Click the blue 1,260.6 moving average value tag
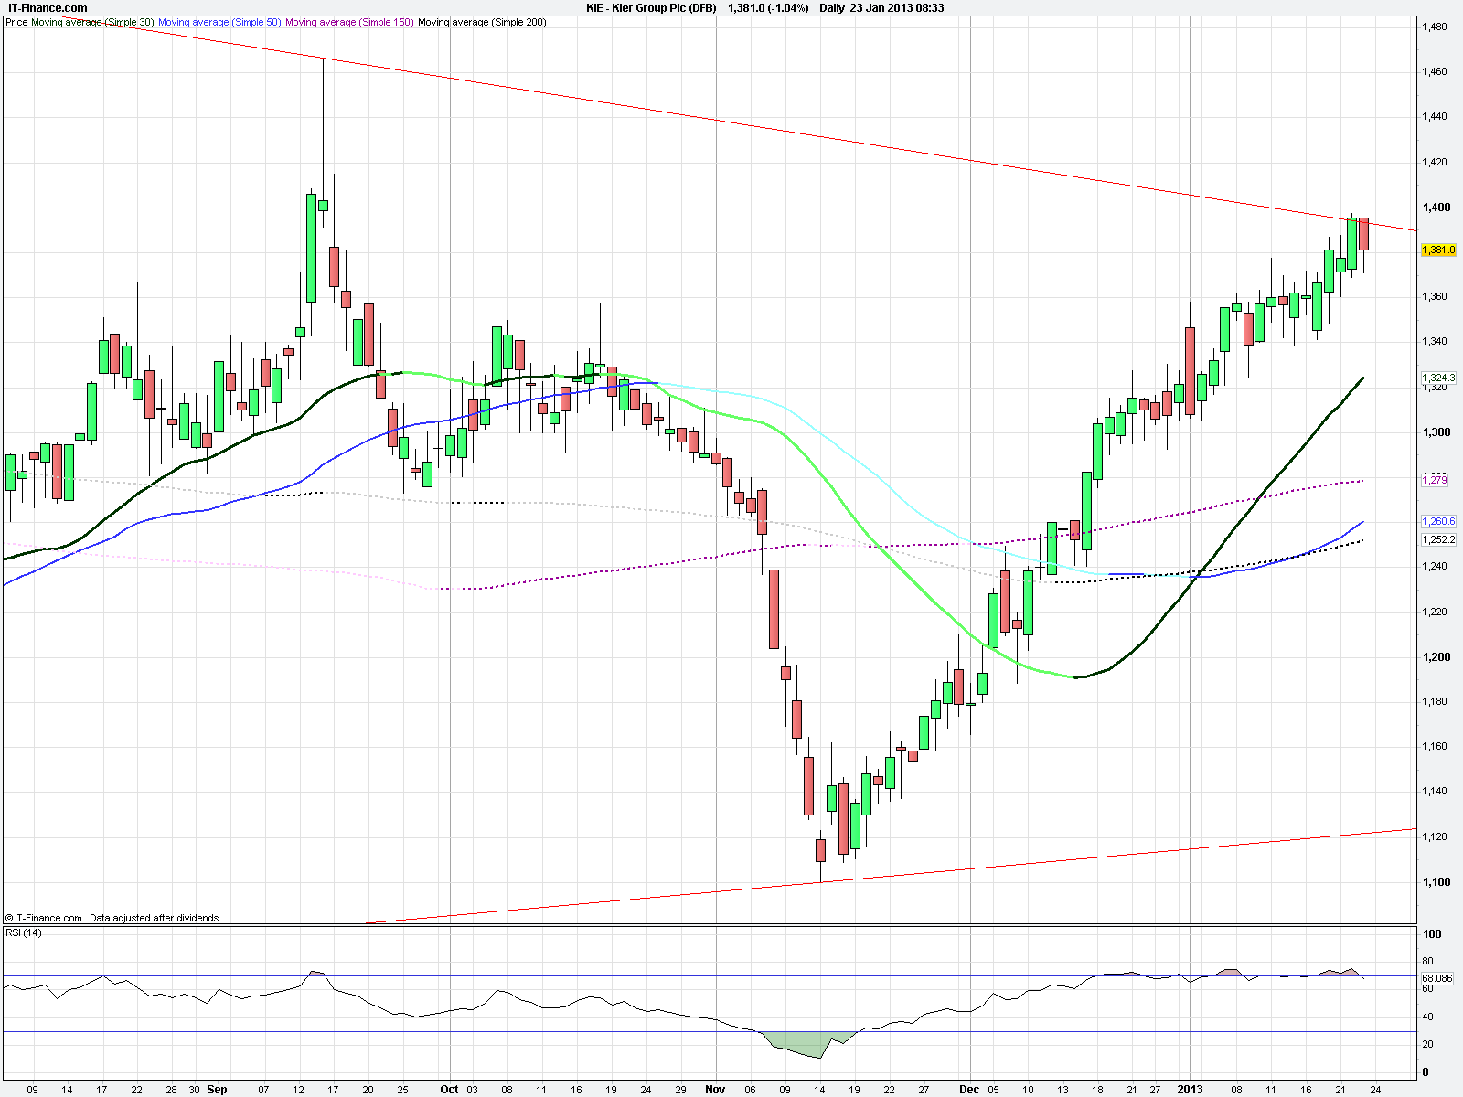This screenshot has width=1463, height=1097. pyautogui.click(x=1438, y=521)
